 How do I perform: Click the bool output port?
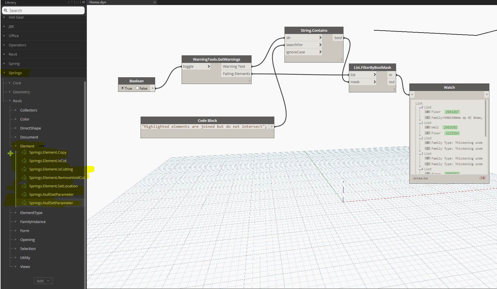pos(338,38)
